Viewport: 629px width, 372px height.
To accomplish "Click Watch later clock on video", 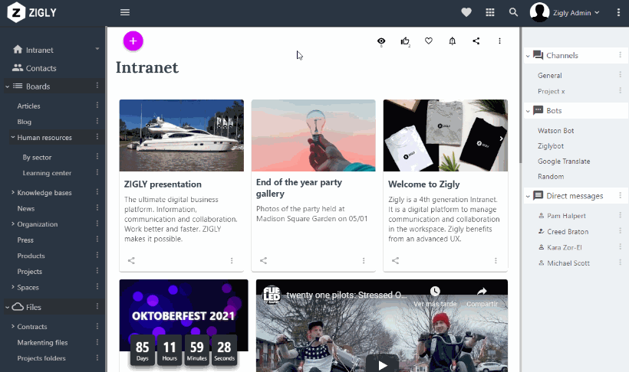I will (x=435, y=292).
